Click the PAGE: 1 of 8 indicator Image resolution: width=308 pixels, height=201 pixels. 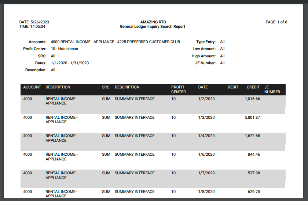coord(276,22)
